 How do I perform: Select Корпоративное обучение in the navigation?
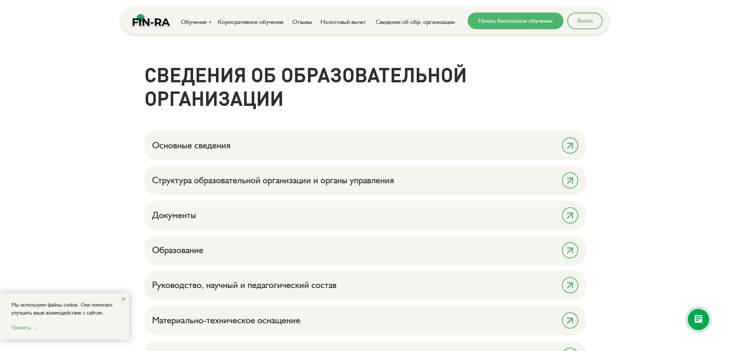[x=251, y=22]
